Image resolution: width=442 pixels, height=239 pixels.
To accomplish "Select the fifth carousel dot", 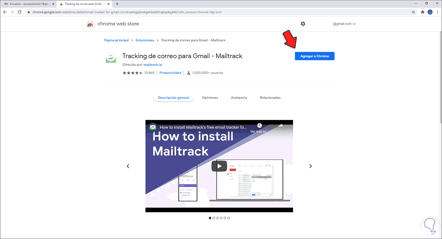I will point(225,218).
